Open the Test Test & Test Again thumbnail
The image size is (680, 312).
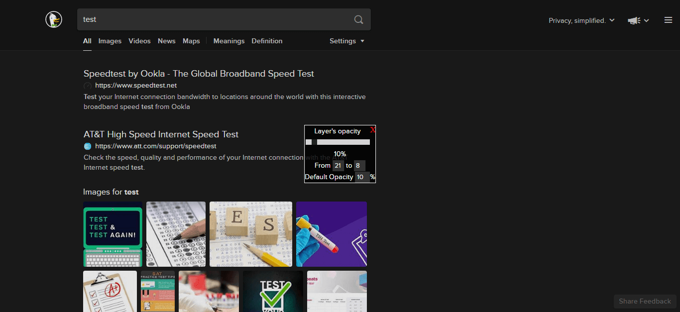113,234
